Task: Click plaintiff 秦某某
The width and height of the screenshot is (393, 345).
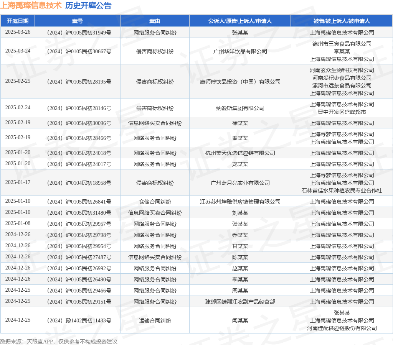Action: 240,138
